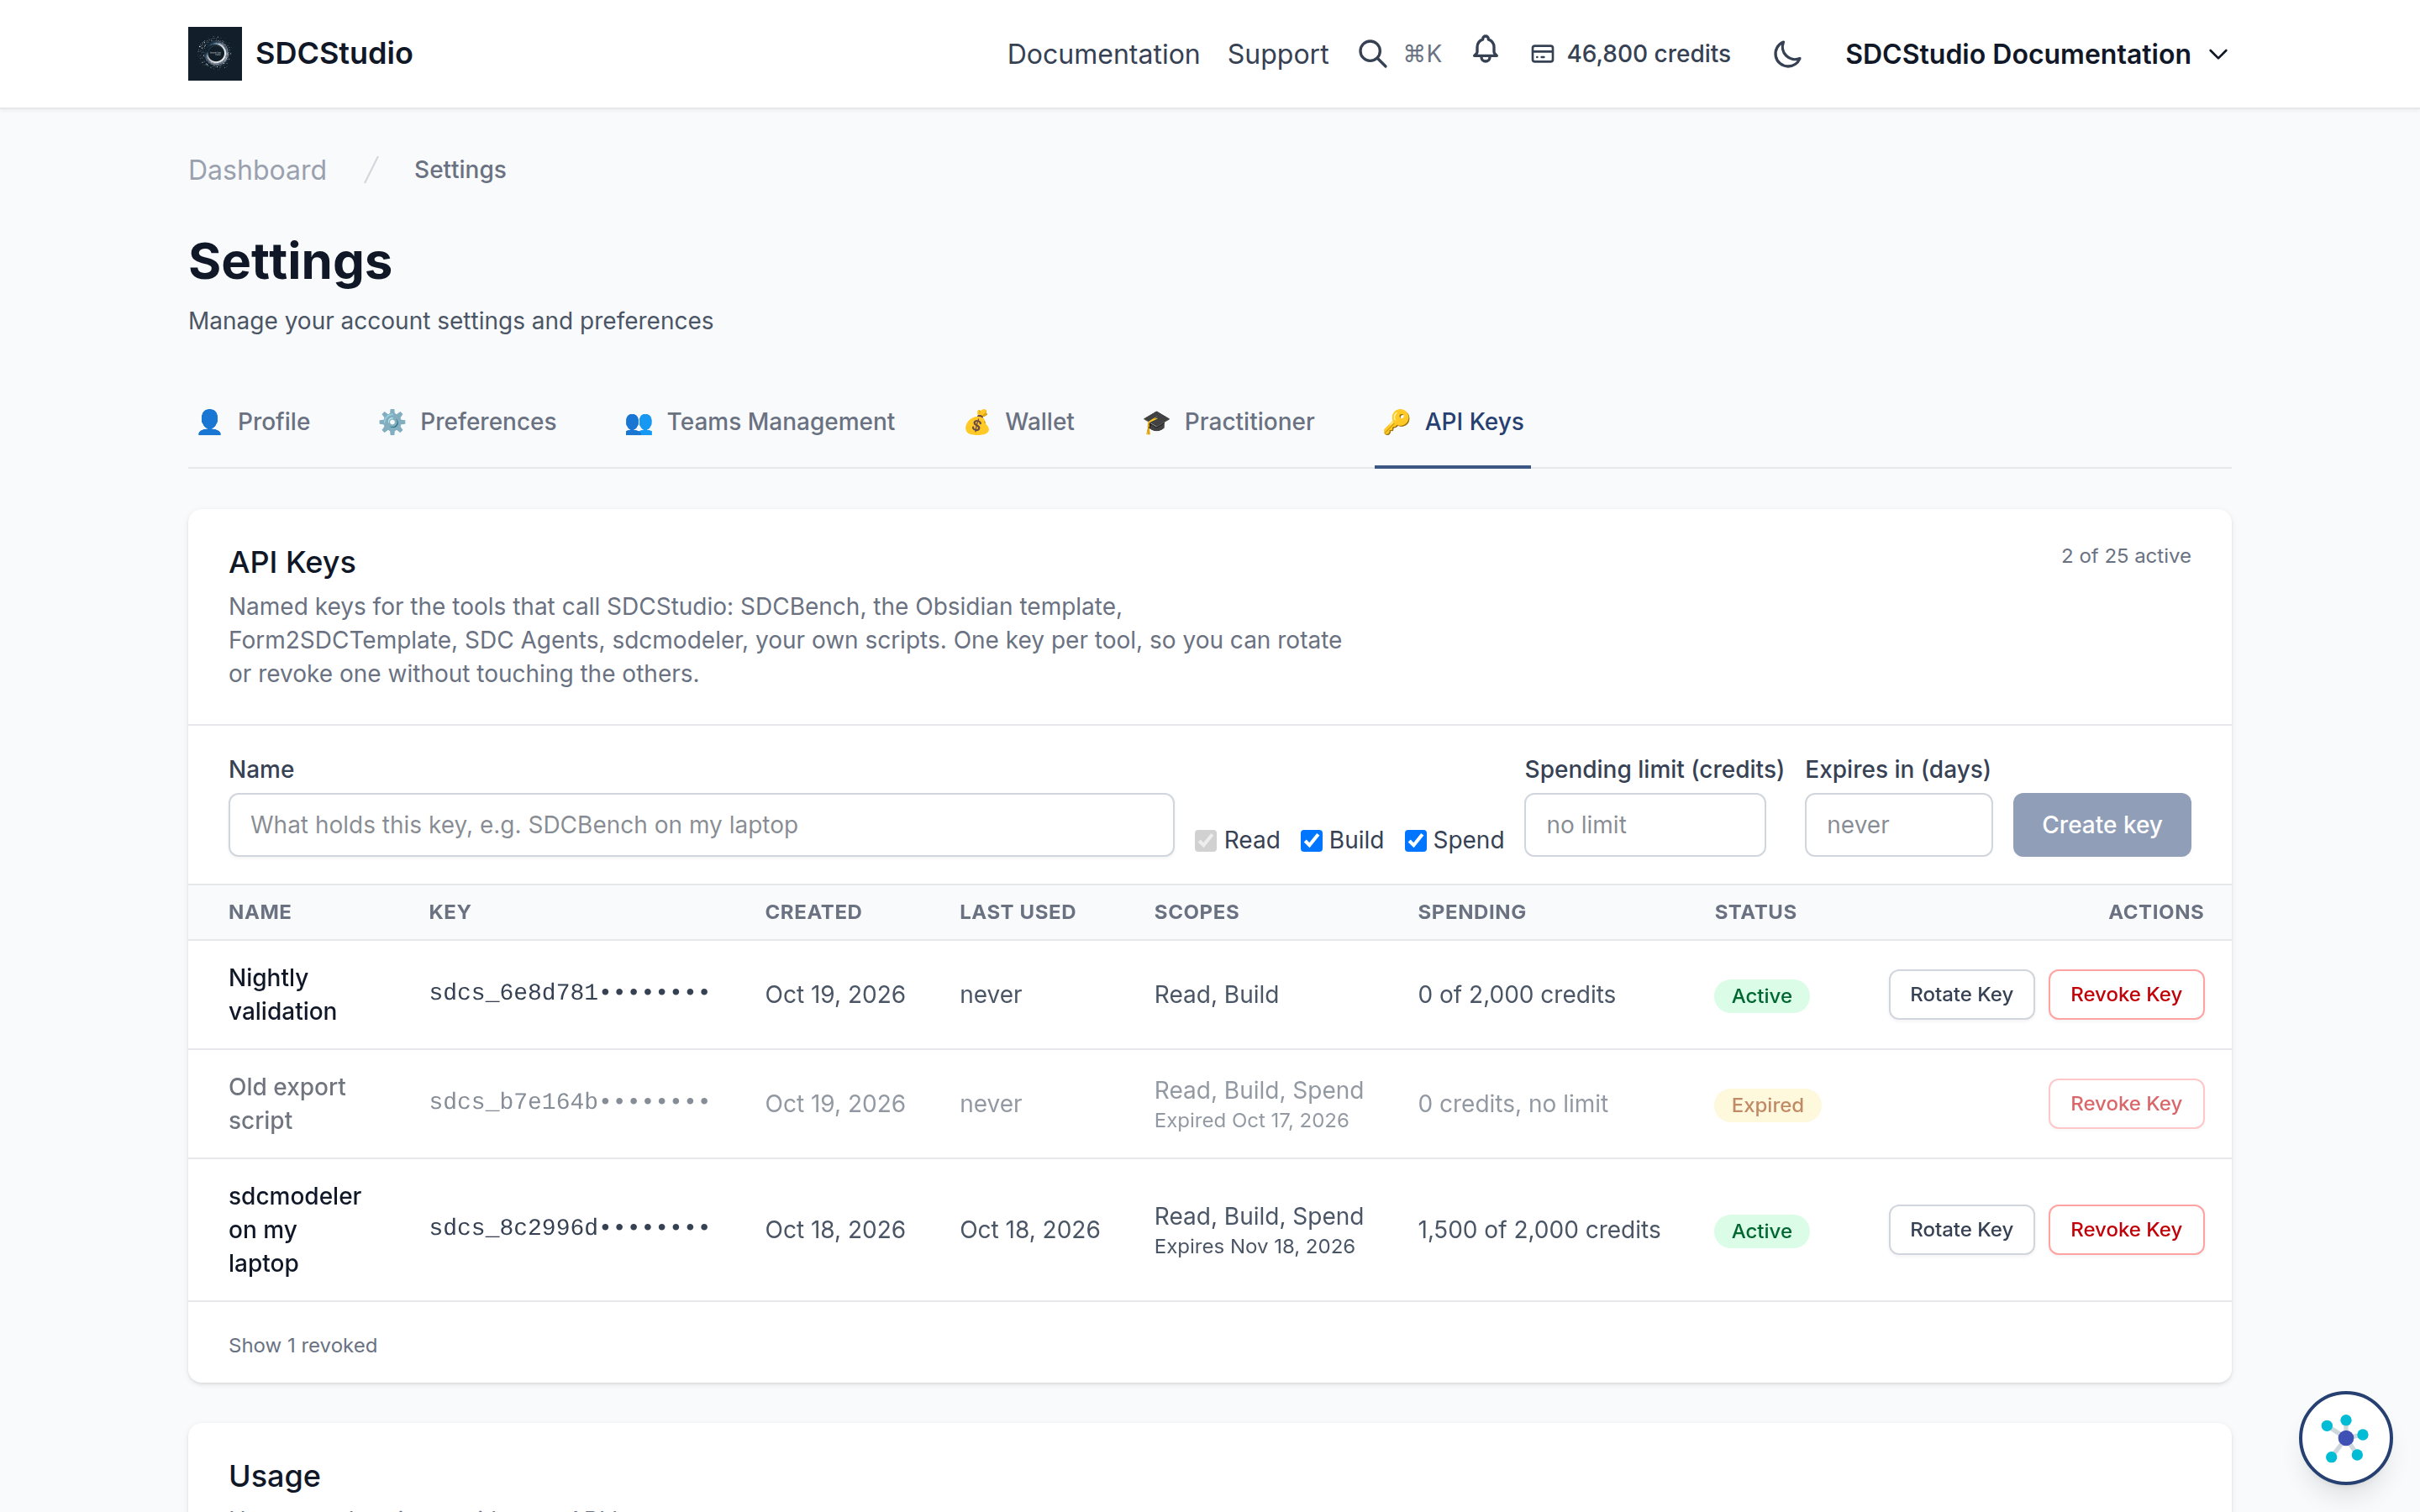Revoke the sdcmodeler on my laptop key
This screenshot has height=1512, width=2420.
click(2125, 1230)
